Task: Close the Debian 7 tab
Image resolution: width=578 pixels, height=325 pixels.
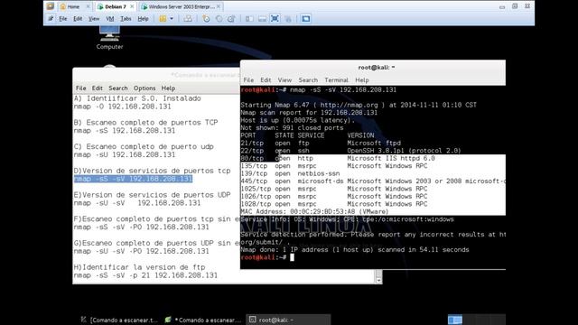Action: pos(132,6)
